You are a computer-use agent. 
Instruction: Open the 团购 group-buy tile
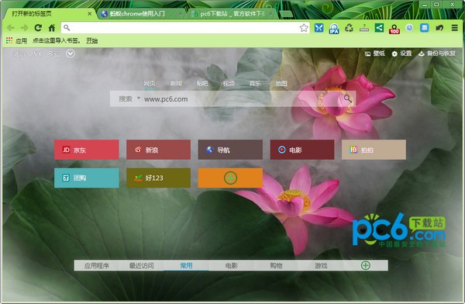pos(87,178)
